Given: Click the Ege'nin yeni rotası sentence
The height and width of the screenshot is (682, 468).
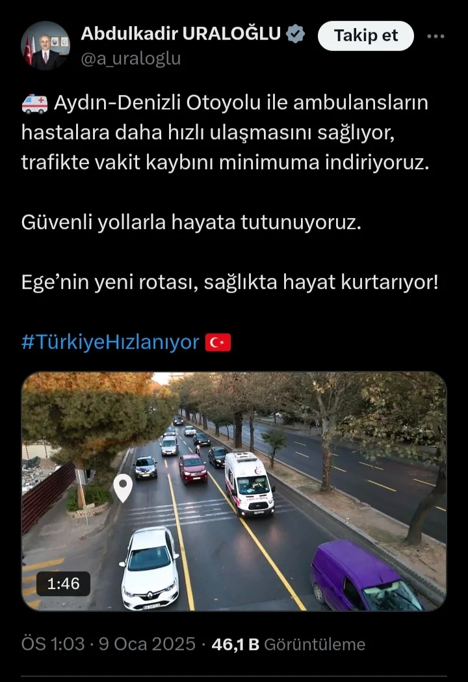Looking at the screenshot, I should 230,282.
